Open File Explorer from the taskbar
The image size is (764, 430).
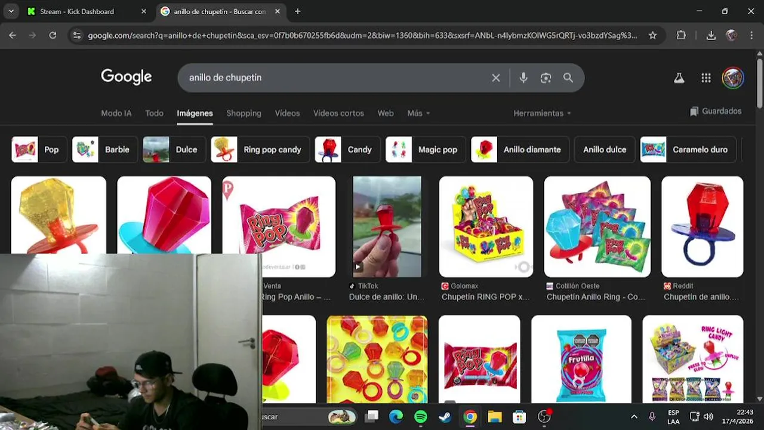(x=495, y=416)
